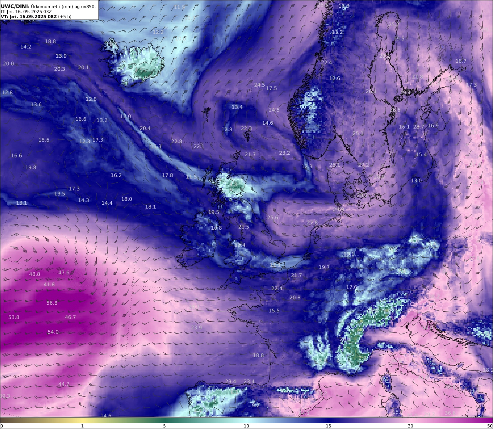Select the '30' tick on the color scale
Image resolution: width=493 pixels, height=429 pixels.
pos(411,426)
